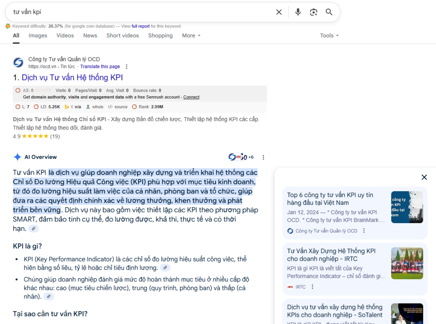This screenshot has height=324, width=436.
Task: Clear the search box with X icon
Action: pyautogui.click(x=278, y=12)
